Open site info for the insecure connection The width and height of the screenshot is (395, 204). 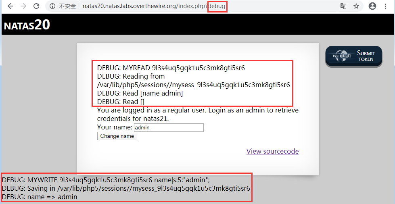(x=52, y=6)
